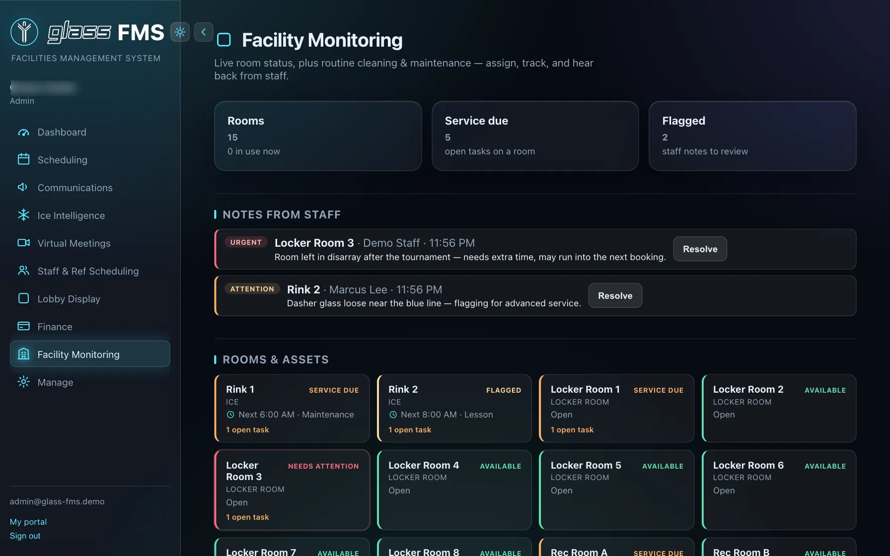The width and height of the screenshot is (890, 556).
Task: Collapse the sidebar with the chevron button
Action: (204, 32)
